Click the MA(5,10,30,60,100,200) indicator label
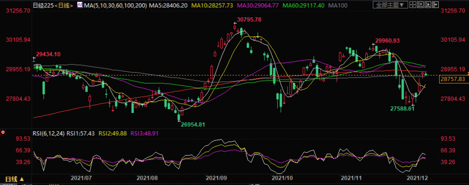The width and height of the screenshot is (469, 185). point(115,5)
